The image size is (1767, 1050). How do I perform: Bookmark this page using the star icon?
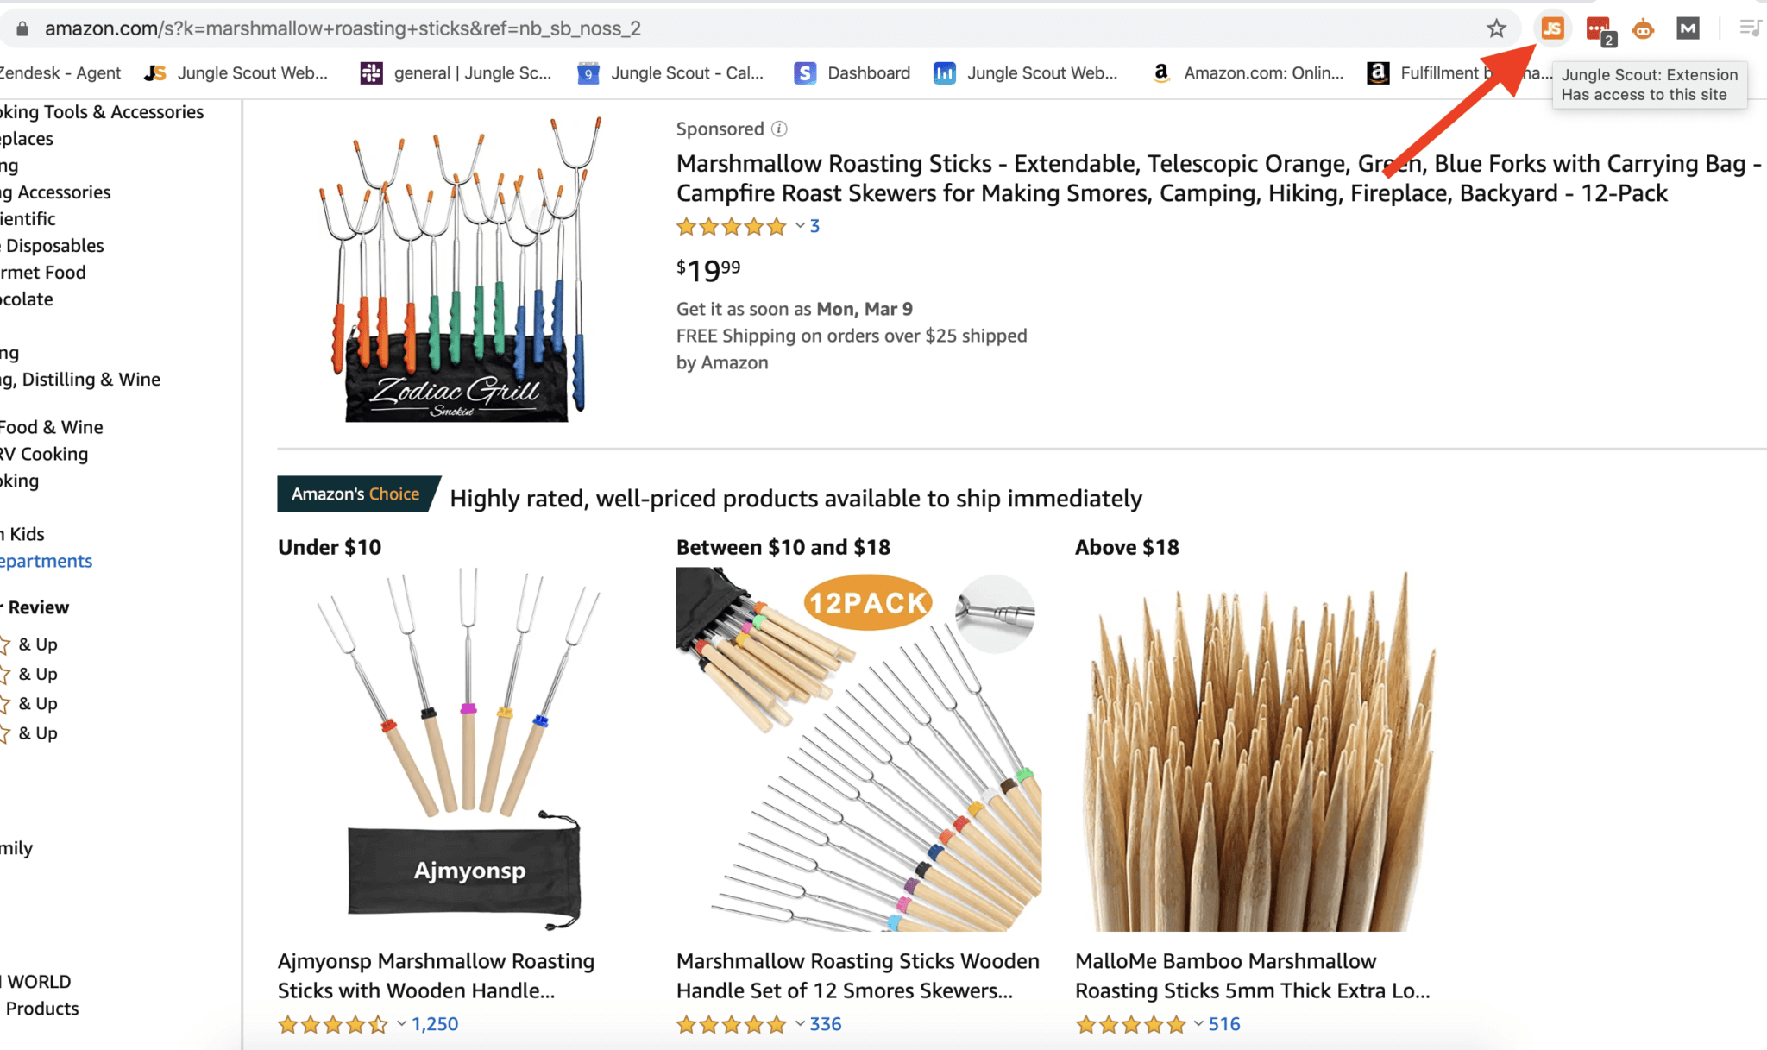(x=1497, y=28)
